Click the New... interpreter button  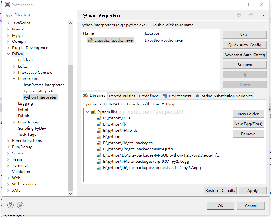(245, 35)
